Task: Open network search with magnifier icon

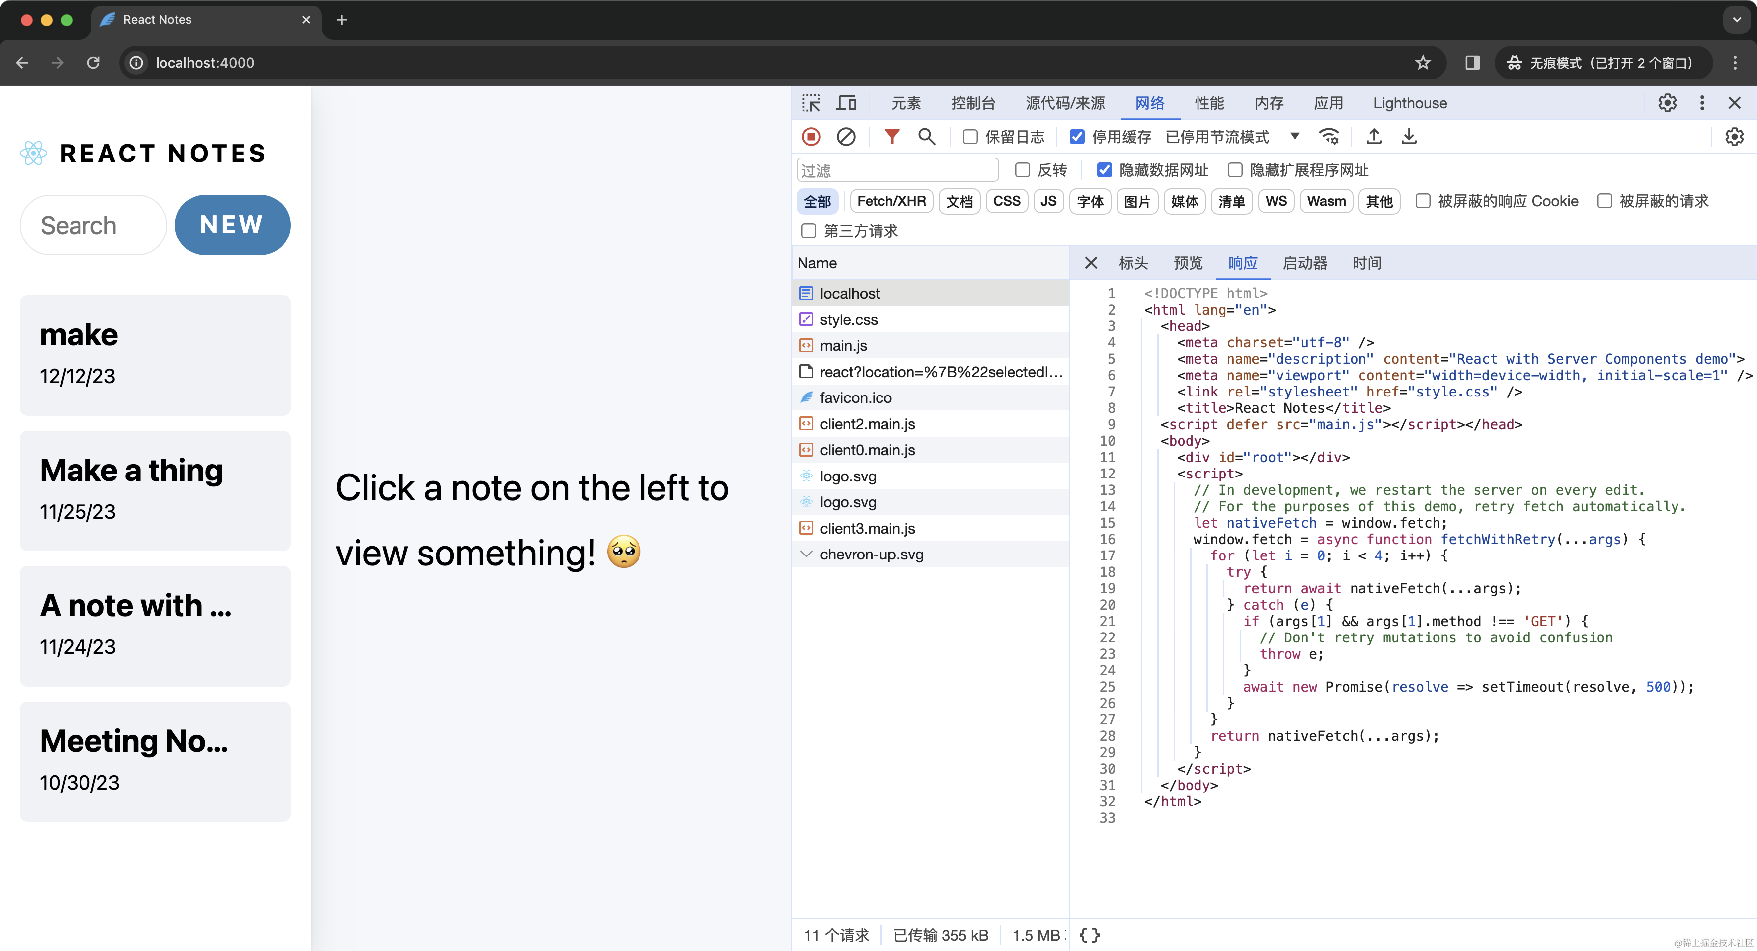Action: (926, 137)
